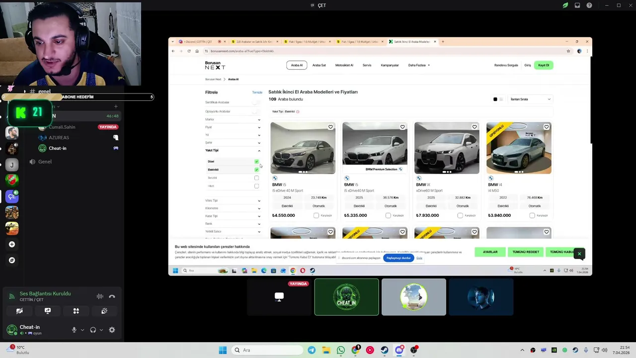Viewport: 636px width, 358px height.
Task: Share your screen in Discord
Action: click(x=48, y=311)
